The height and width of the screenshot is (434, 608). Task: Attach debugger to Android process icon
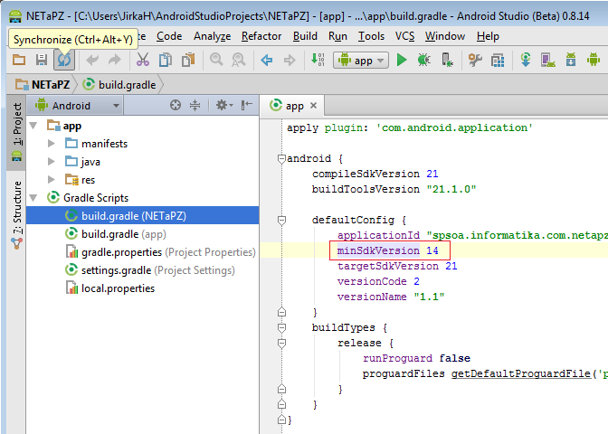pos(447,60)
